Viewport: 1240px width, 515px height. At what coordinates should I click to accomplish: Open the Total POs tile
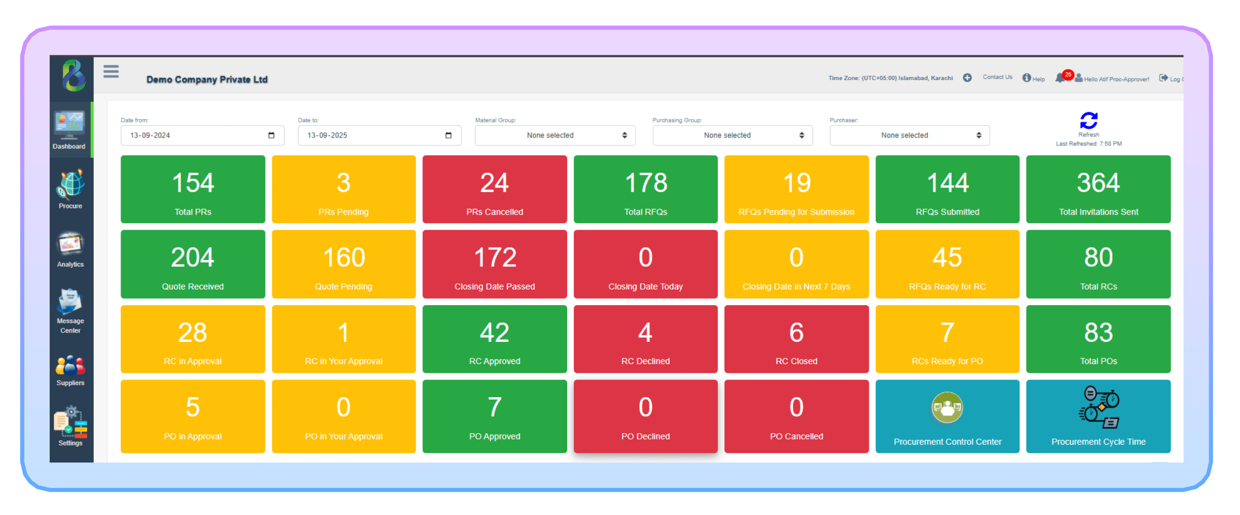(x=1098, y=339)
